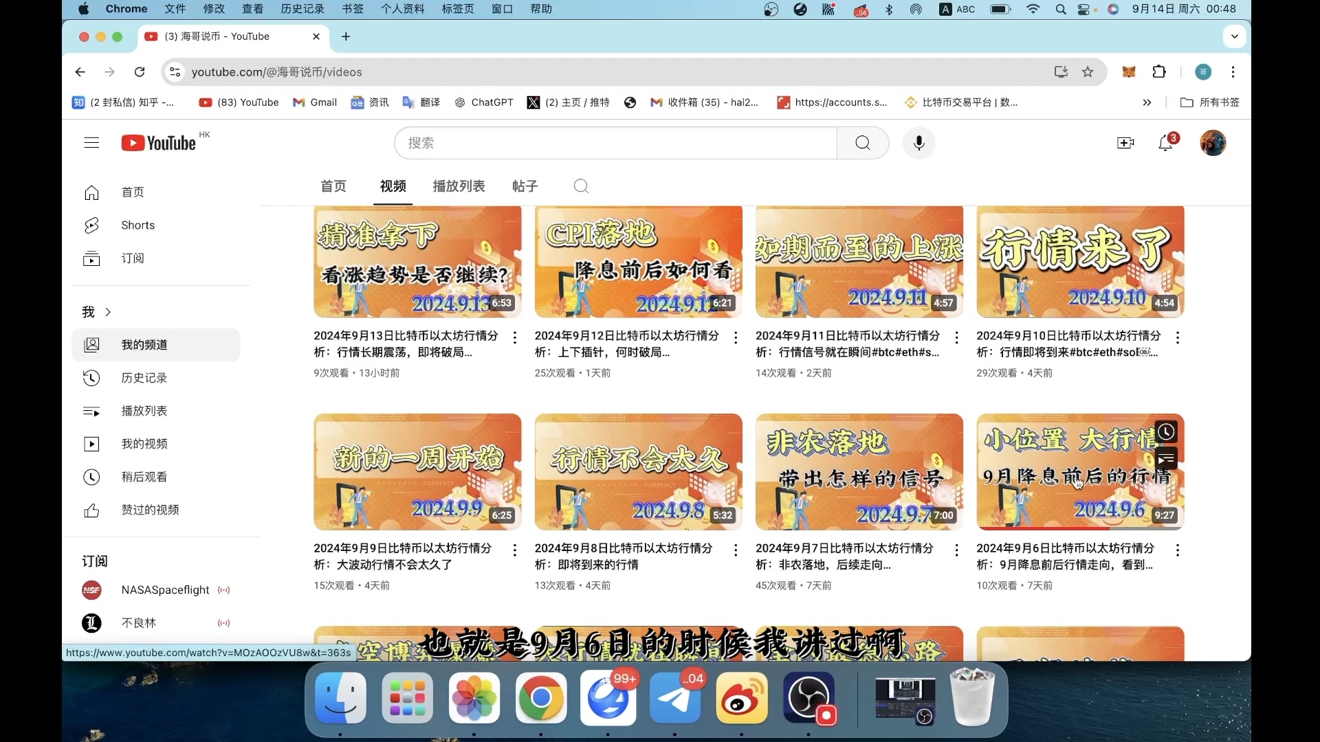The height and width of the screenshot is (742, 1320).
Task: Open Finder in the Dock
Action: [340, 698]
